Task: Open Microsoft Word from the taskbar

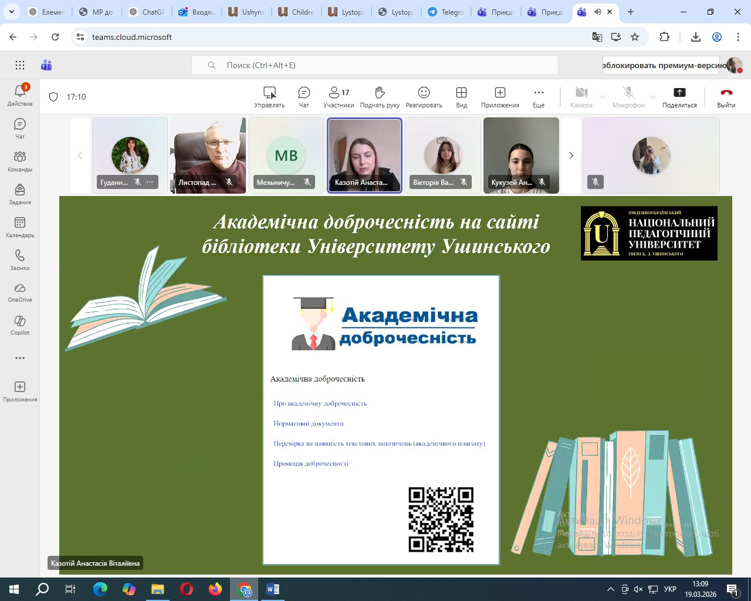Action: [x=273, y=589]
